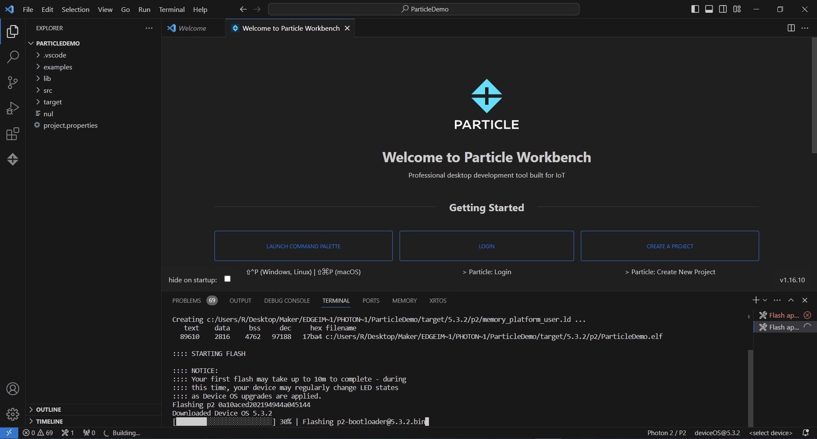817x439 pixels.
Task: Open editor more actions ellipsis
Action: 805,28
